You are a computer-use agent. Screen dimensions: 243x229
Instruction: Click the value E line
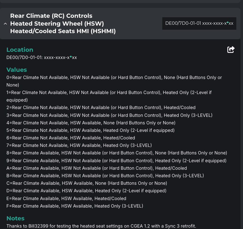tap(66, 199)
